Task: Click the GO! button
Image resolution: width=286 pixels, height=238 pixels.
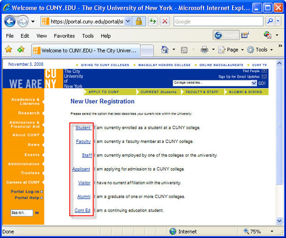Action: pos(262,83)
